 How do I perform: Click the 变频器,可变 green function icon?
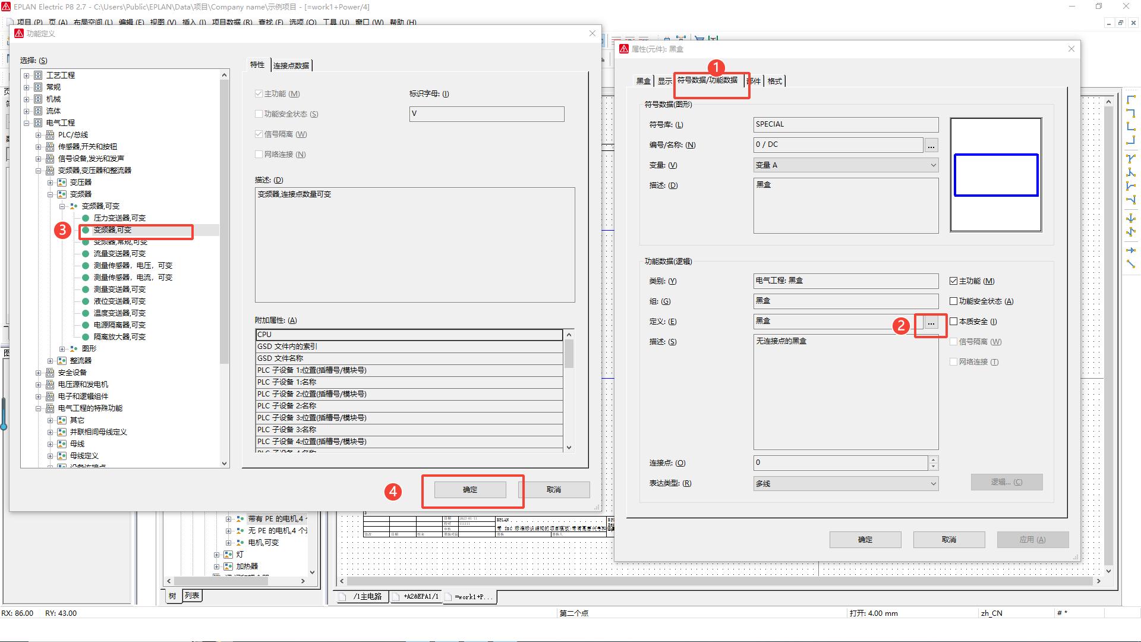click(86, 230)
